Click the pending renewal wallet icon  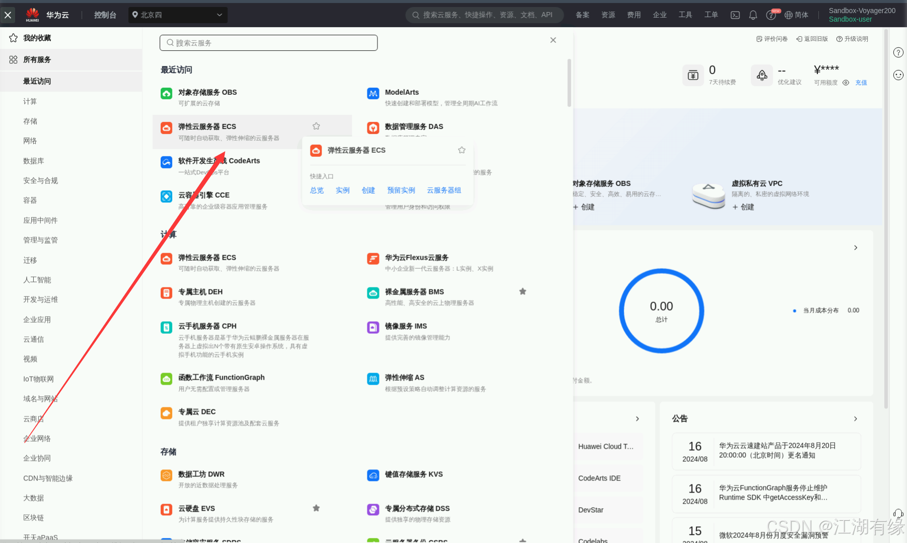693,76
